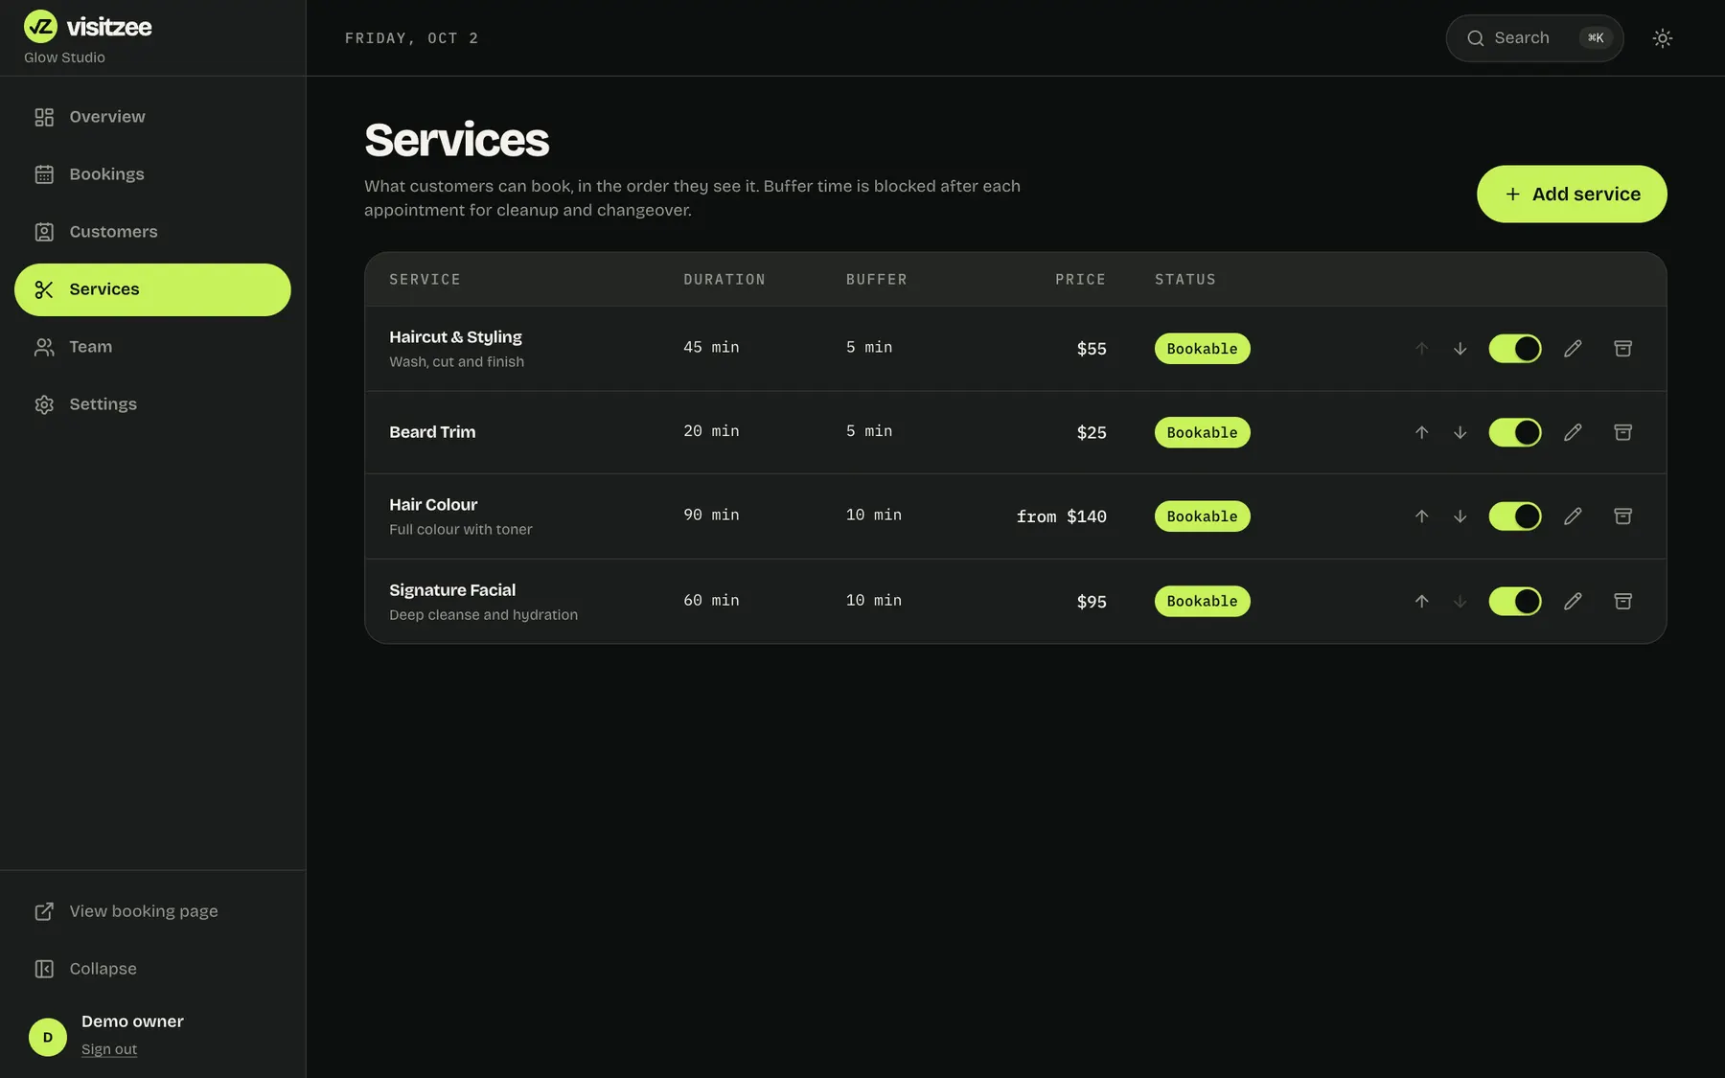Edit the Beard Trim service

coord(1573,432)
